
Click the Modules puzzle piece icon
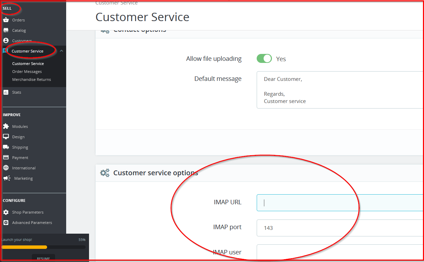pos(6,127)
